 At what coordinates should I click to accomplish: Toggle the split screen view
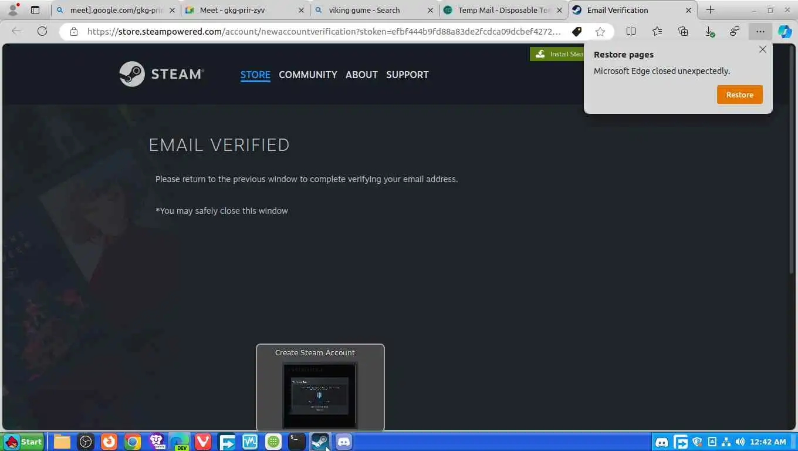(x=631, y=32)
